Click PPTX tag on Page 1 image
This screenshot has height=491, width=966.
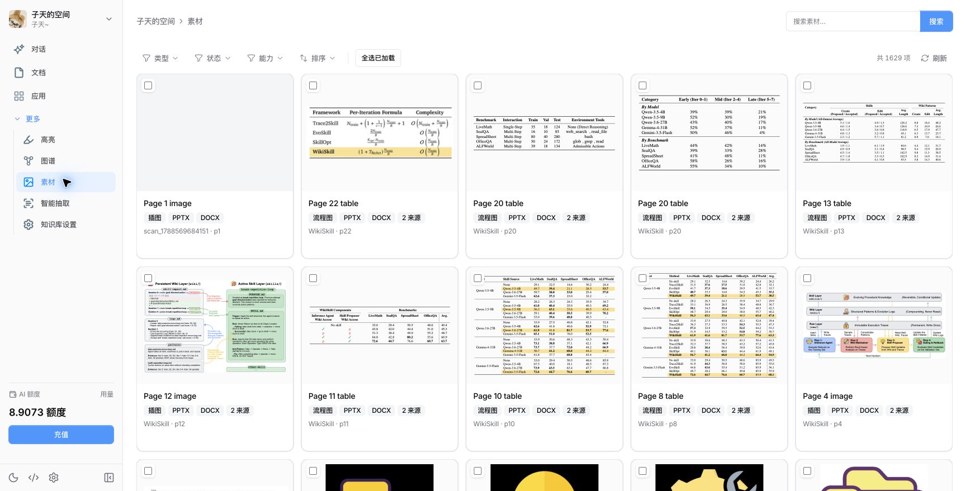(181, 218)
